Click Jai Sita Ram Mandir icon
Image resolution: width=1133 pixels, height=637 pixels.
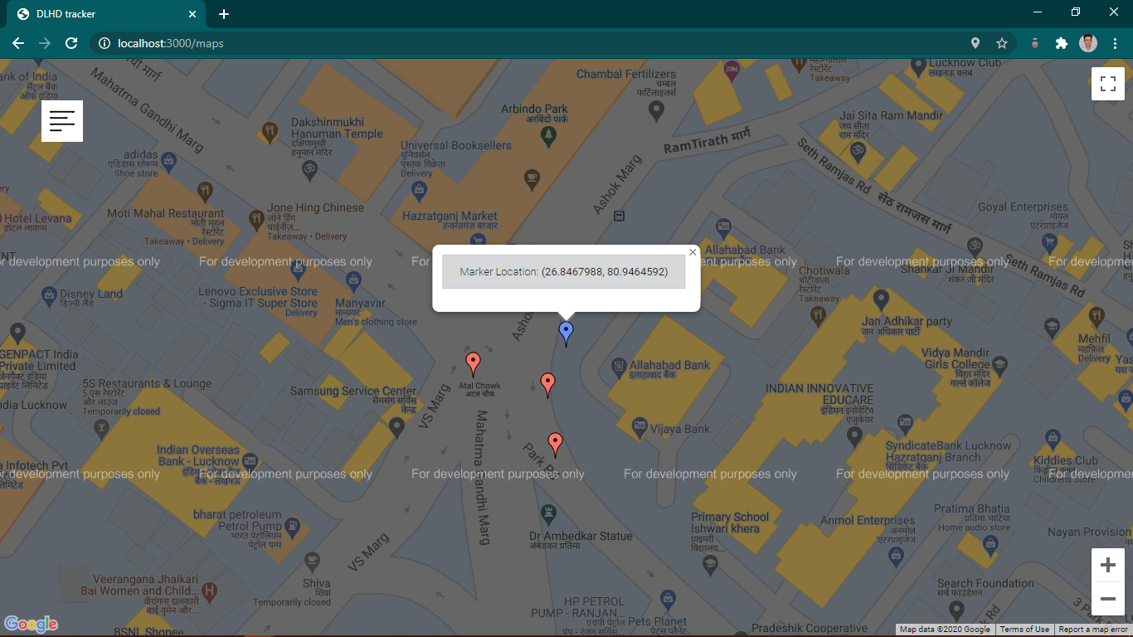(x=858, y=151)
